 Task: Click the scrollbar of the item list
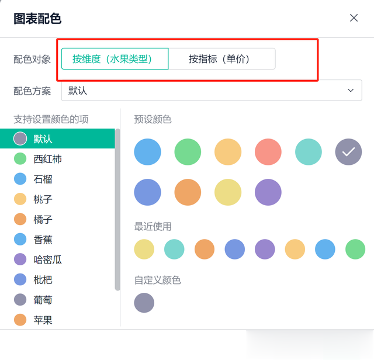pos(117,210)
